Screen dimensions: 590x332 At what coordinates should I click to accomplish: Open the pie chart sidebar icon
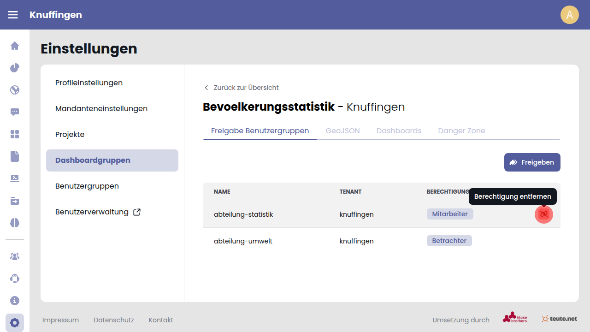click(15, 68)
